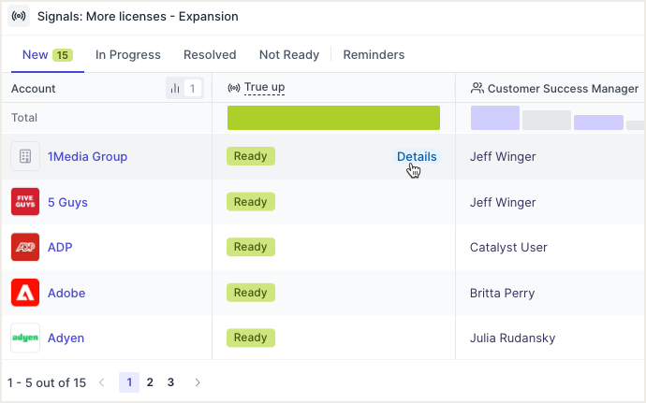The height and width of the screenshot is (403, 646).
Task: Open the Adobe account link
Action: pyautogui.click(x=66, y=293)
